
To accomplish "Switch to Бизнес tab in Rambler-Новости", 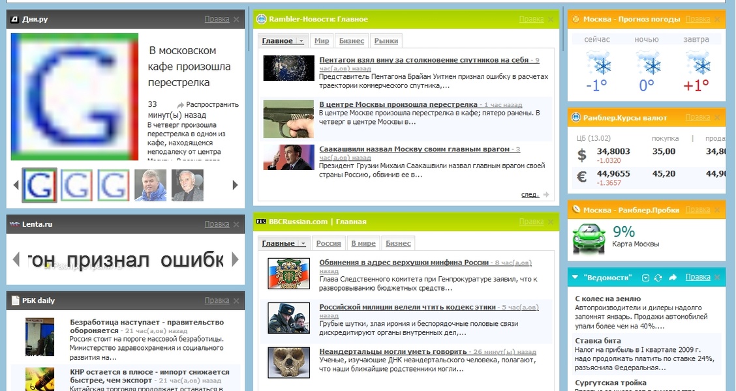I will 352,41.
